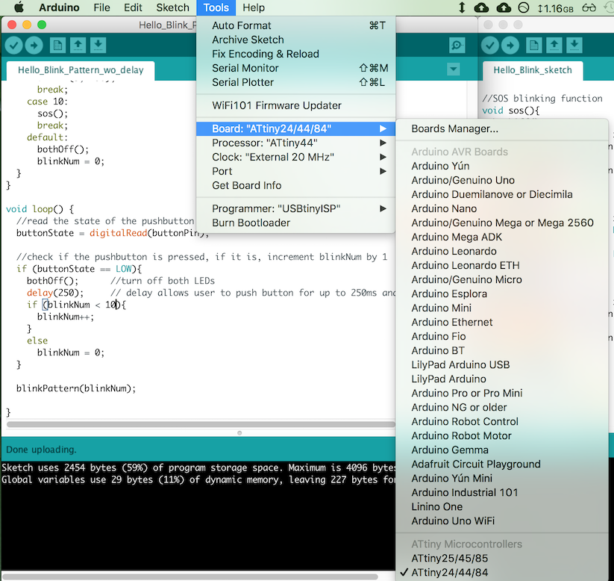Select the Hello_Blink_Pattern_wo_delay tab
The image size is (614, 581).
coord(81,70)
